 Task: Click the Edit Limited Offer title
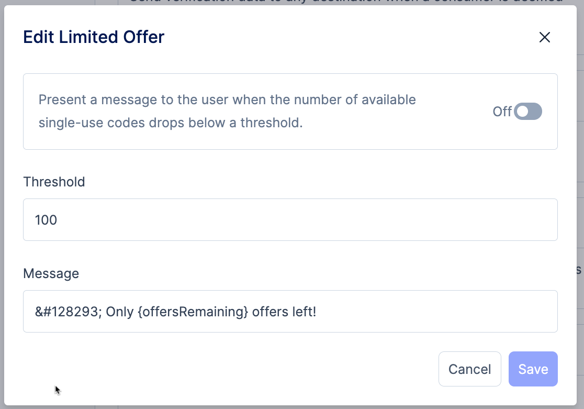point(93,37)
